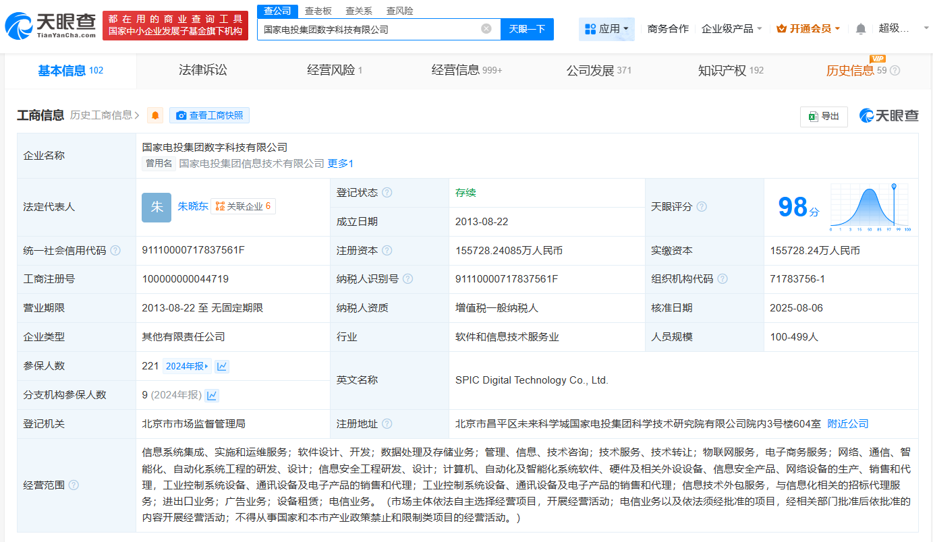Click the question mark next to 天眼评分

coord(702,207)
